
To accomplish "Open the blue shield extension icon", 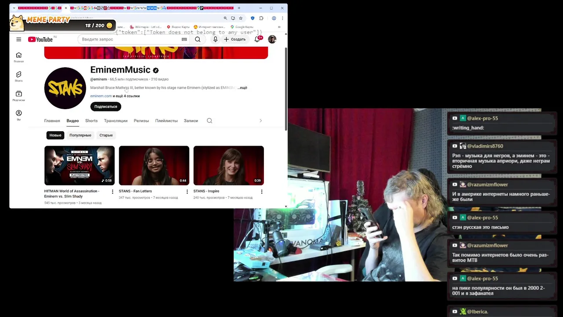I will tap(252, 18).
